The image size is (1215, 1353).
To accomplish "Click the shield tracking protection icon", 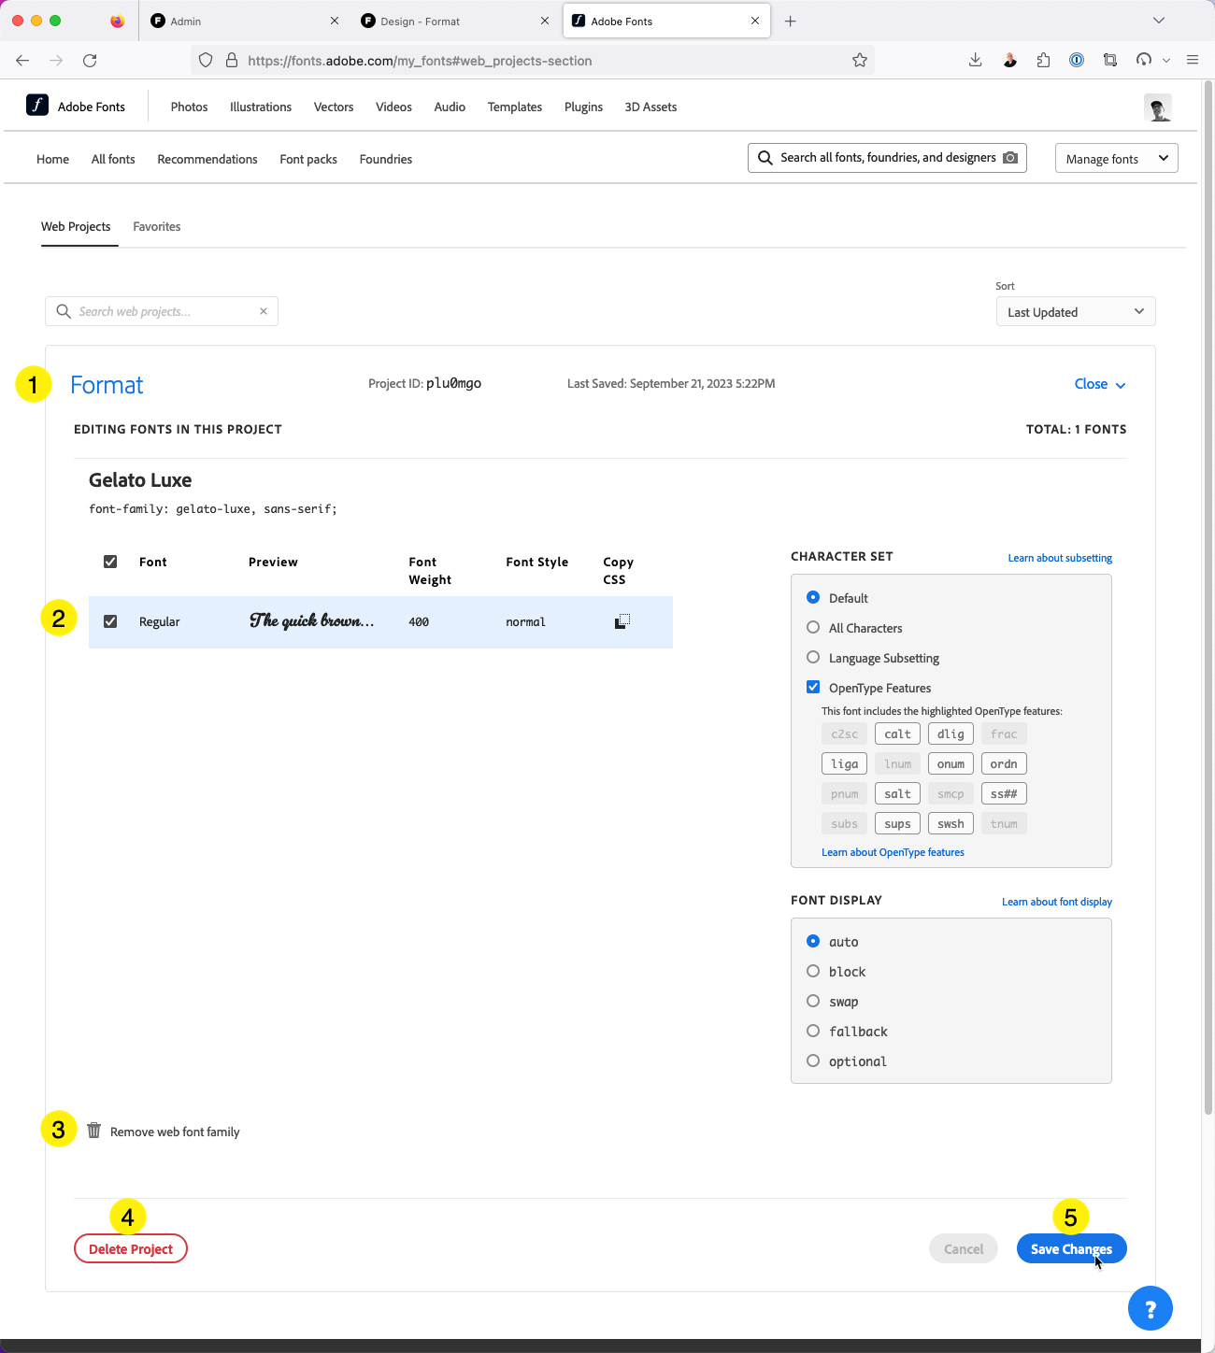I will 206,61.
